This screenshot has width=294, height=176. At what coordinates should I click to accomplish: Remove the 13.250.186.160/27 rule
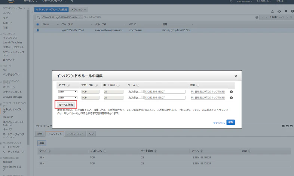click(231, 92)
